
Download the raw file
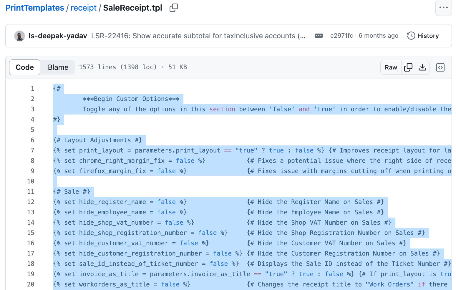[x=422, y=67]
